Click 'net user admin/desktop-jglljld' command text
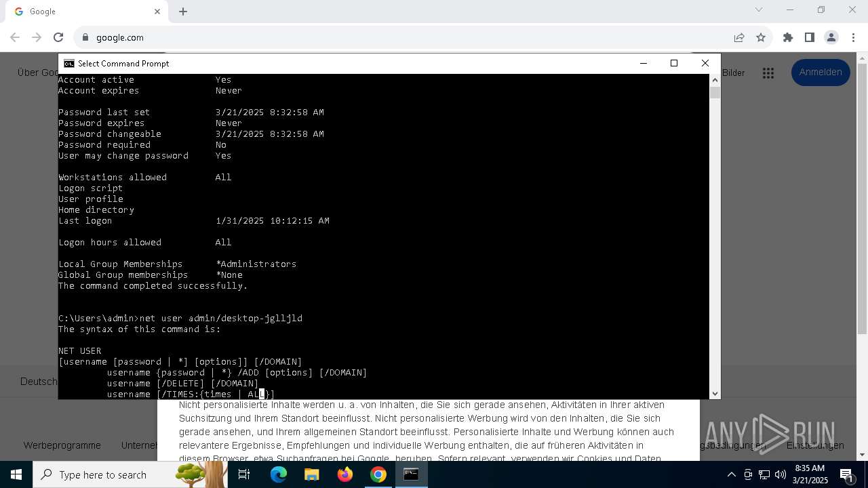The width and height of the screenshot is (868, 488). [221, 318]
